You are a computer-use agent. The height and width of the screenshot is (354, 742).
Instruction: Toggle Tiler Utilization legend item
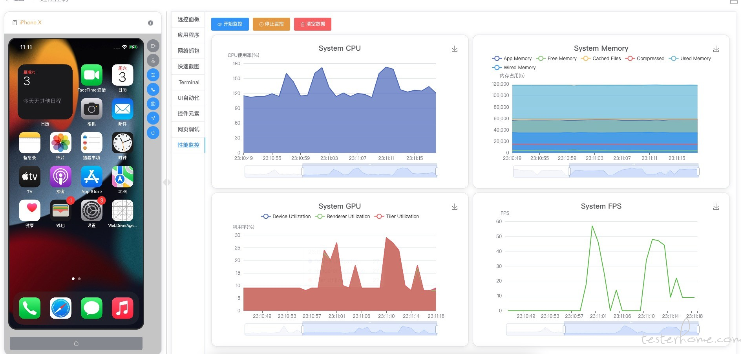397,216
